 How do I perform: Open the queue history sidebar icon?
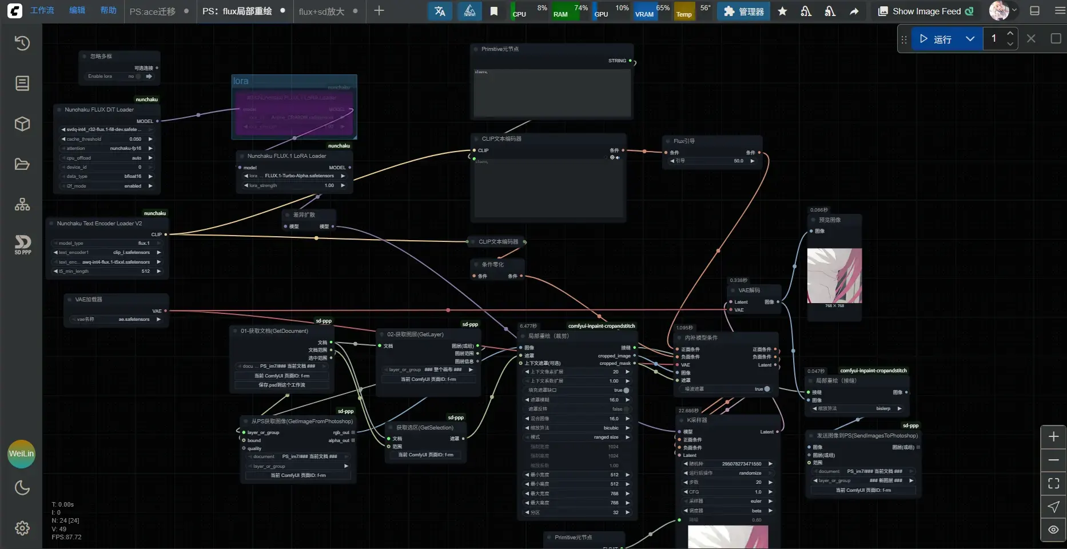22,43
